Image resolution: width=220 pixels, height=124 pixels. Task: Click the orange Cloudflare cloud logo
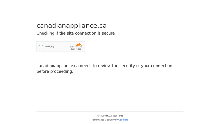79,45
